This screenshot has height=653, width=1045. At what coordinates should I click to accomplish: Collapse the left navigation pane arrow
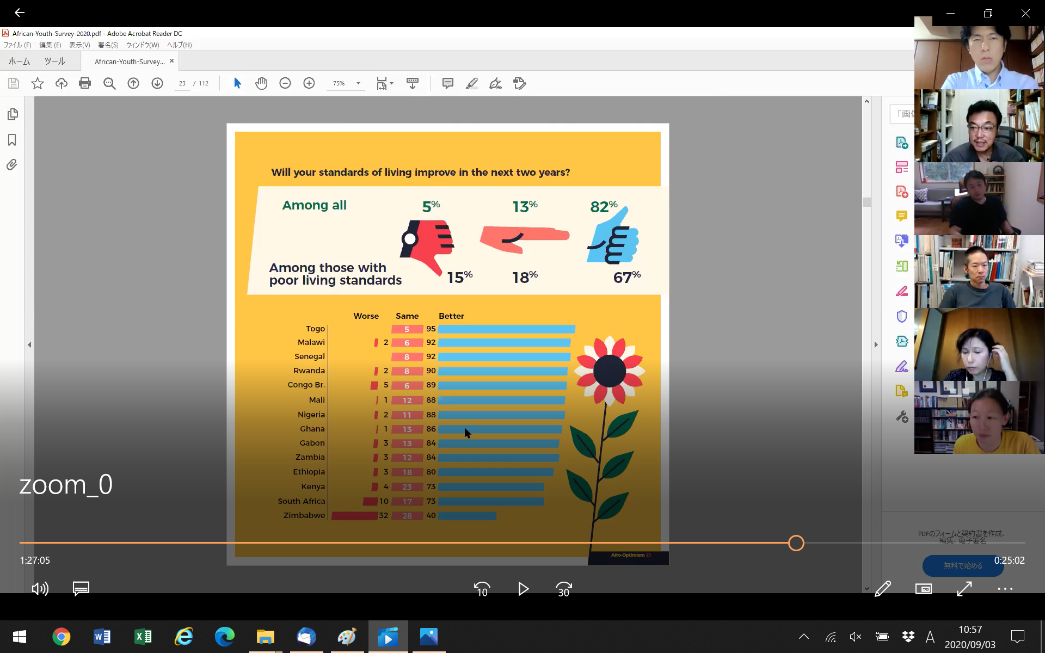(x=29, y=344)
